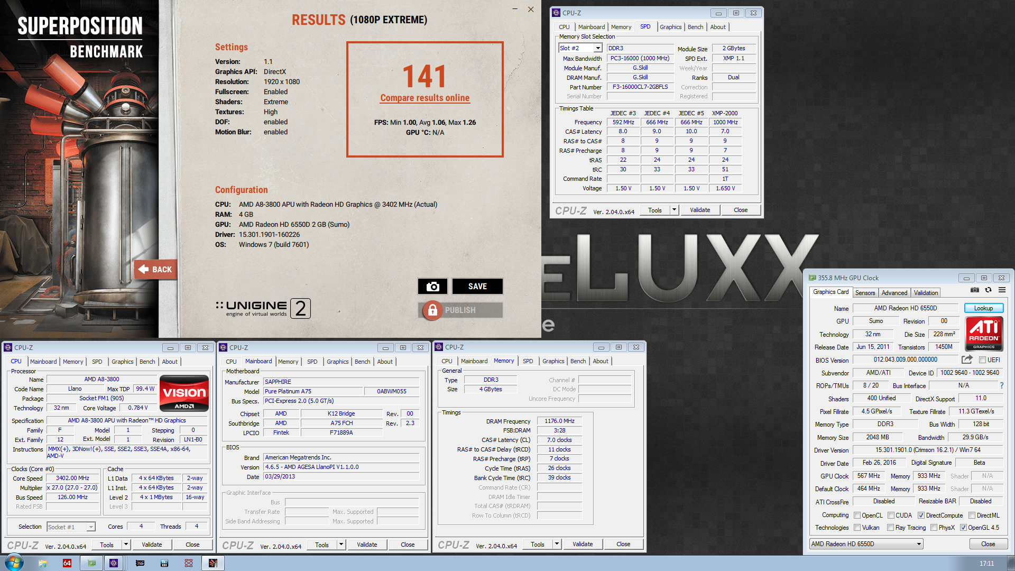Click the SAVE button
The width and height of the screenshot is (1015, 571).
pos(477,287)
